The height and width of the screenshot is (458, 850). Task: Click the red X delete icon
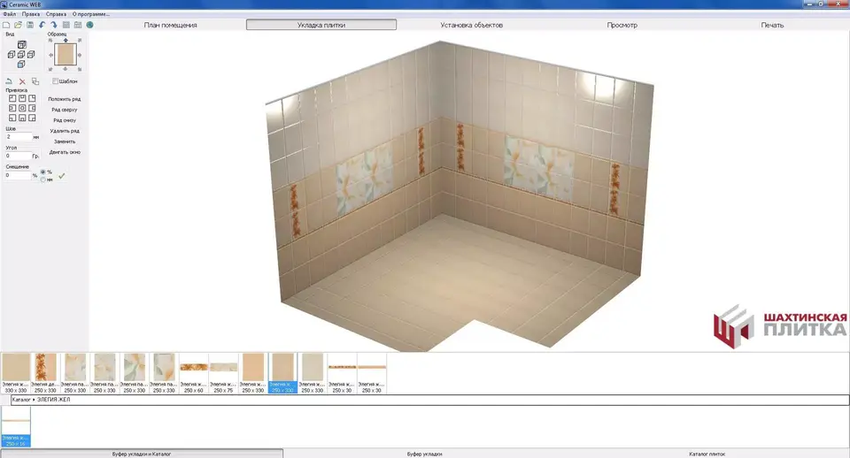[22, 81]
